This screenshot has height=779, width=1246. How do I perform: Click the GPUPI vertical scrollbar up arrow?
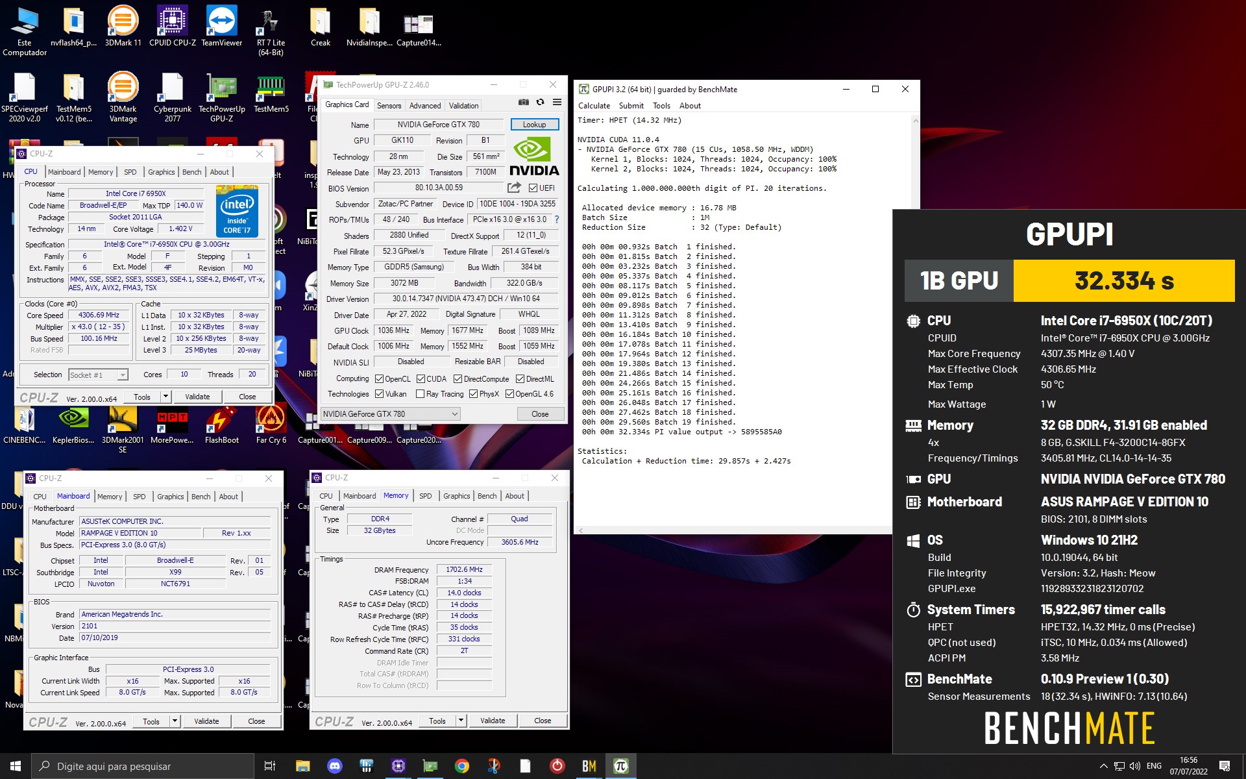tap(915, 121)
